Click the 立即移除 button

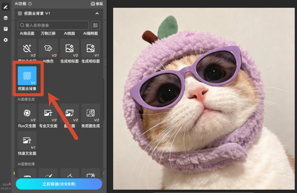point(59,184)
